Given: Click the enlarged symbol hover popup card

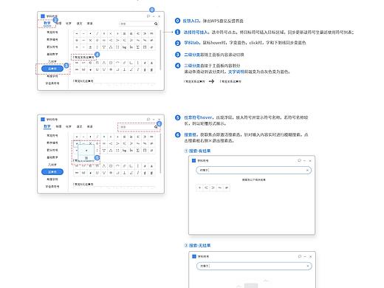Looking at the screenshot, I should click(86, 153).
